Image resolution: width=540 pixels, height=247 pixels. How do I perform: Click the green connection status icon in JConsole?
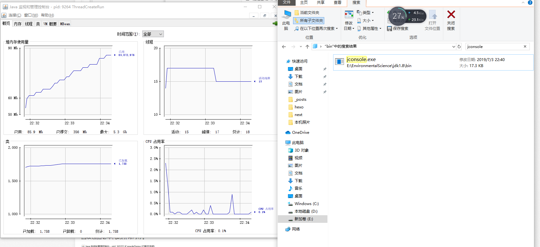275,23
